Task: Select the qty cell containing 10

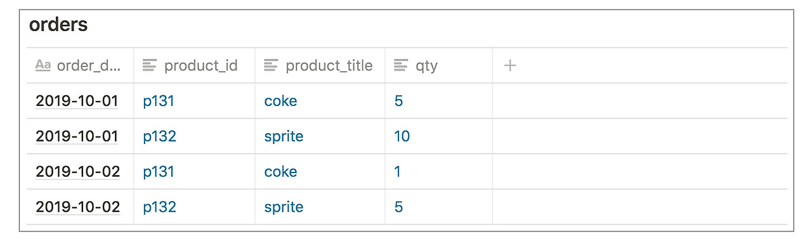Action: (x=438, y=136)
